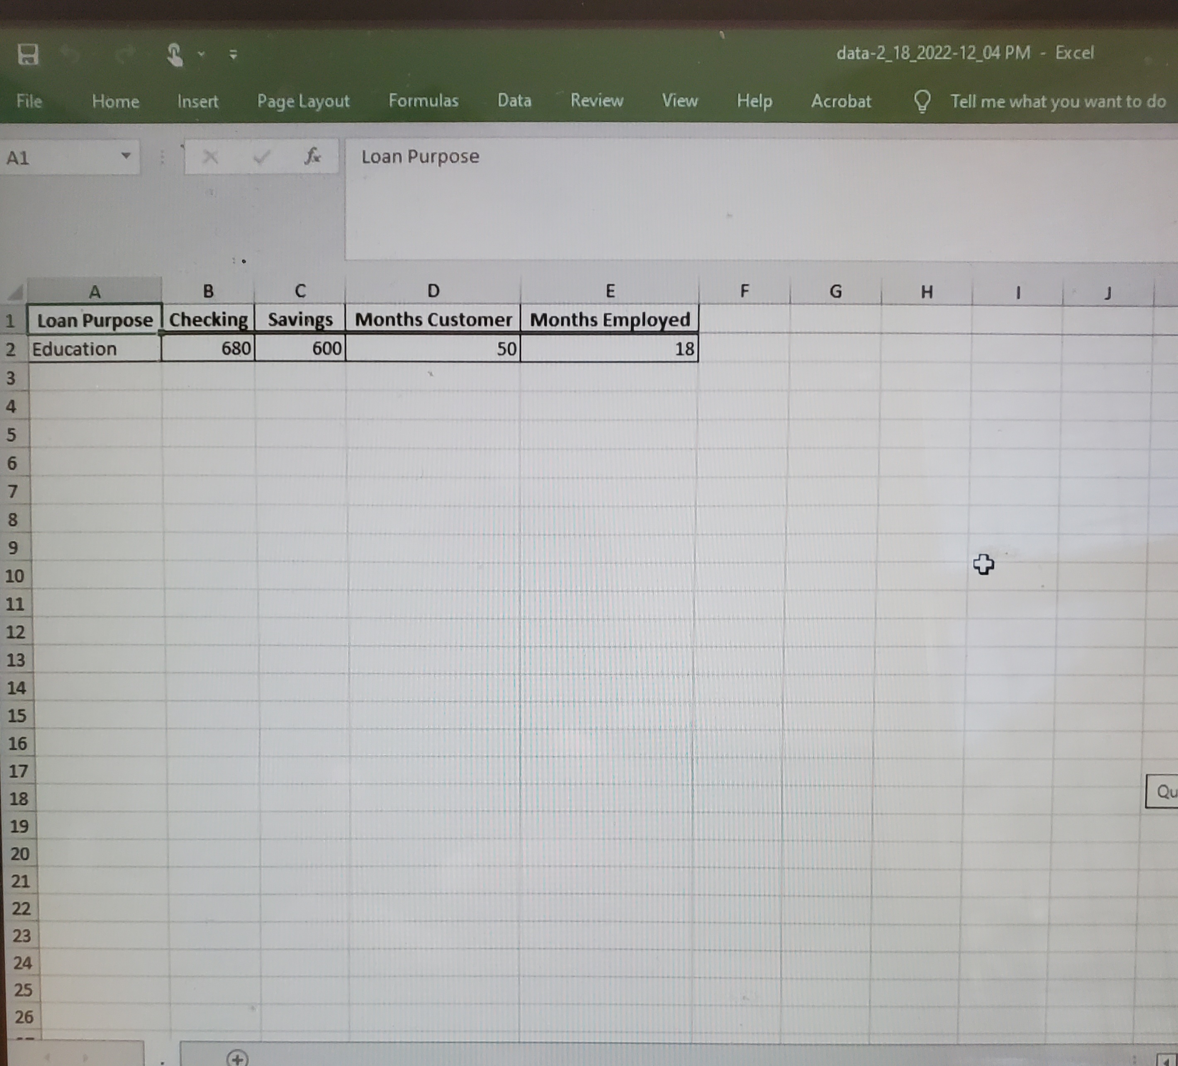Select column D header
This screenshot has width=1178, height=1066.
[433, 291]
